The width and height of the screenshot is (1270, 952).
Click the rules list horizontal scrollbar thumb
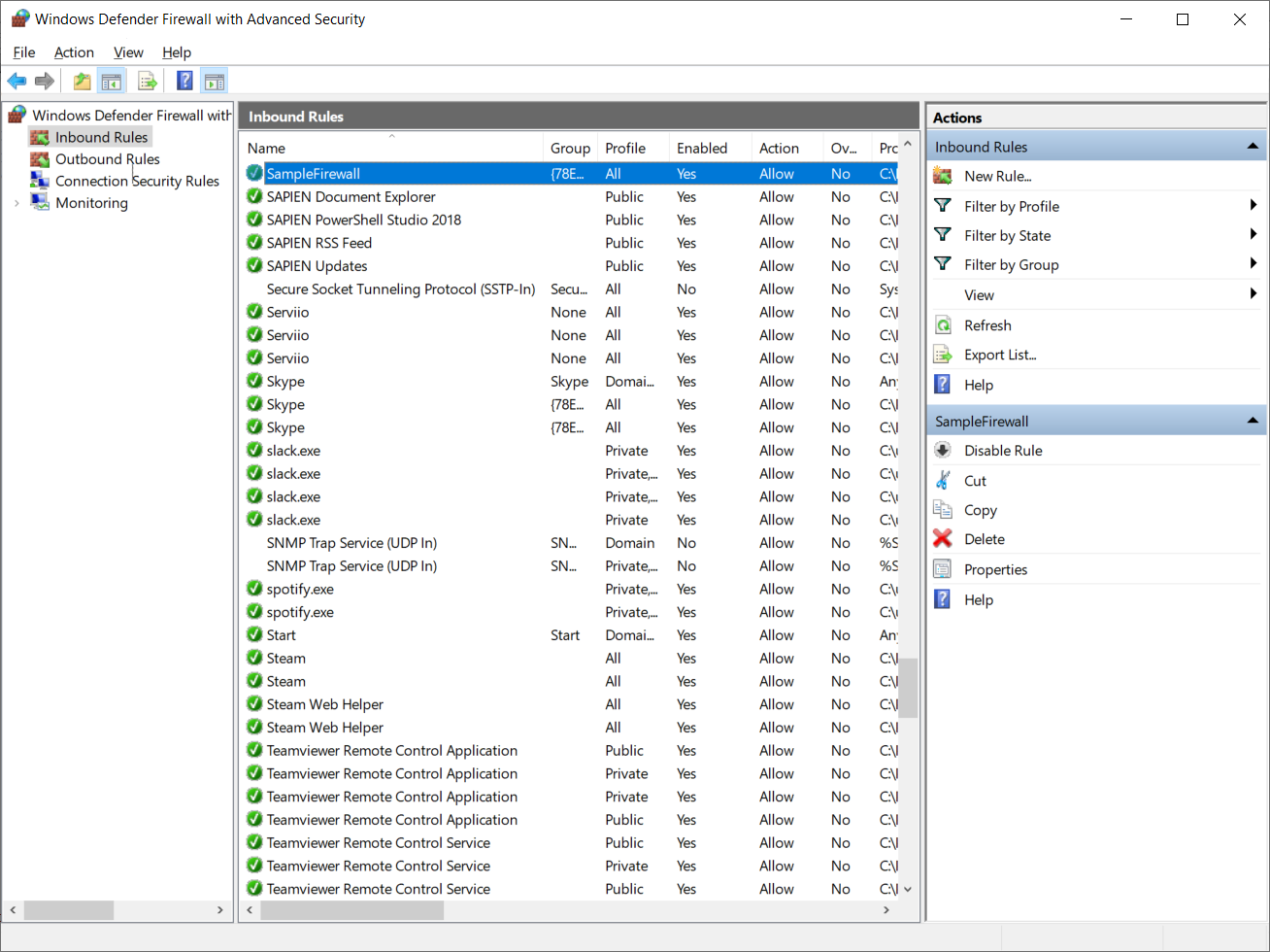[x=352, y=910]
